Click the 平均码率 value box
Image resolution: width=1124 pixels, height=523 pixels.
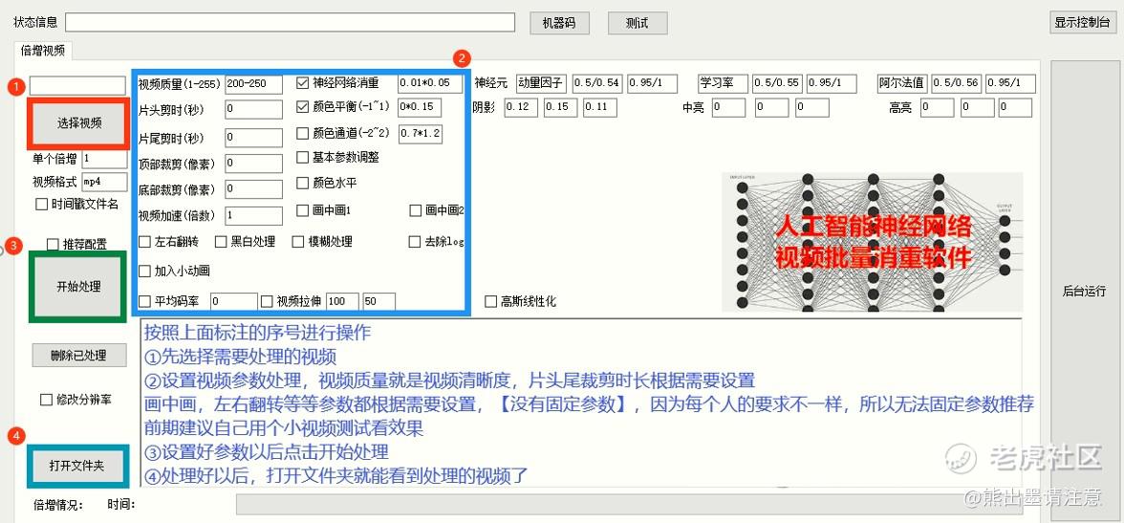[233, 301]
